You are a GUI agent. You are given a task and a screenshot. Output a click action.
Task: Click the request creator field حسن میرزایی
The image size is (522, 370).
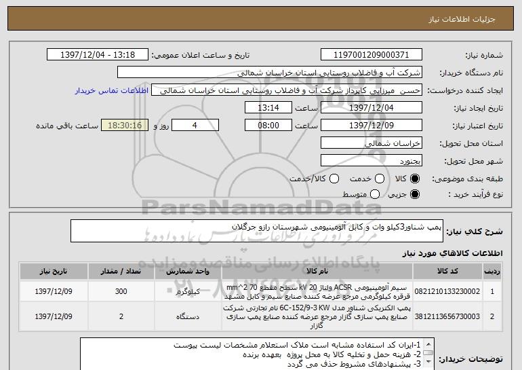287,90
